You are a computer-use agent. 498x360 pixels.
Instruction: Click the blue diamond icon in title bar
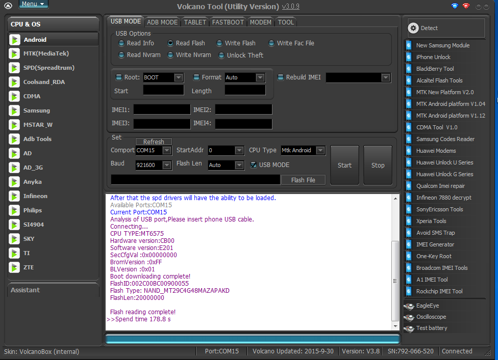coord(455,6)
